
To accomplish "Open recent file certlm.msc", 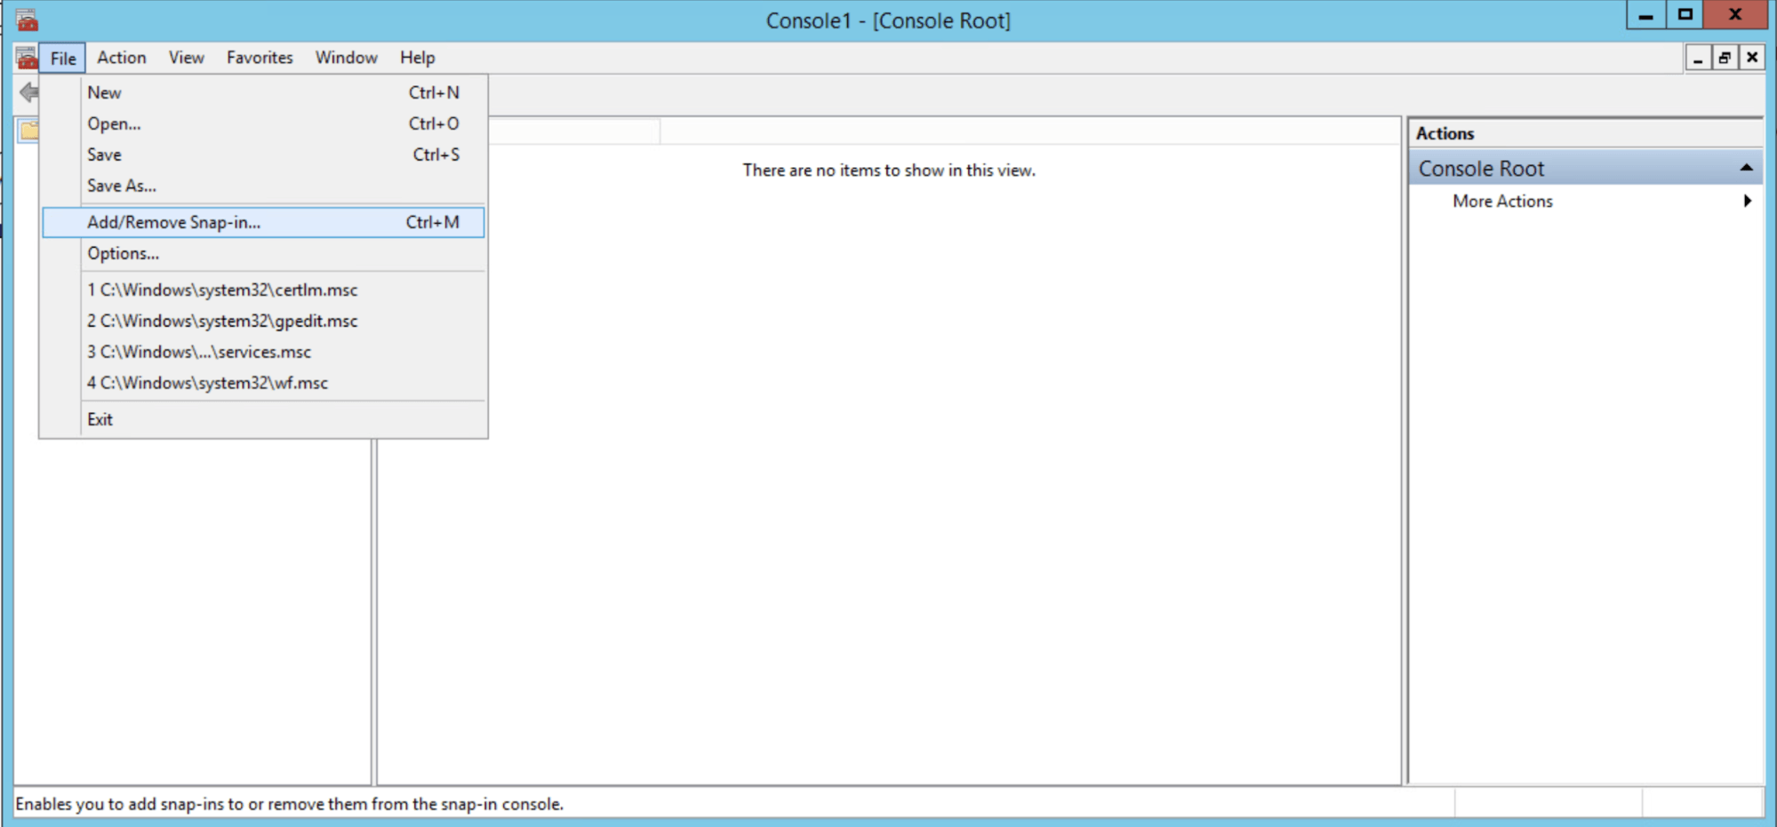I will (x=222, y=290).
